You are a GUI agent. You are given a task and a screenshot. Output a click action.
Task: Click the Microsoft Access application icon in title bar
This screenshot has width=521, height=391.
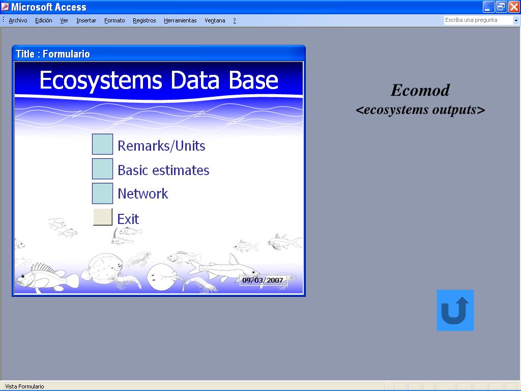click(5, 7)
